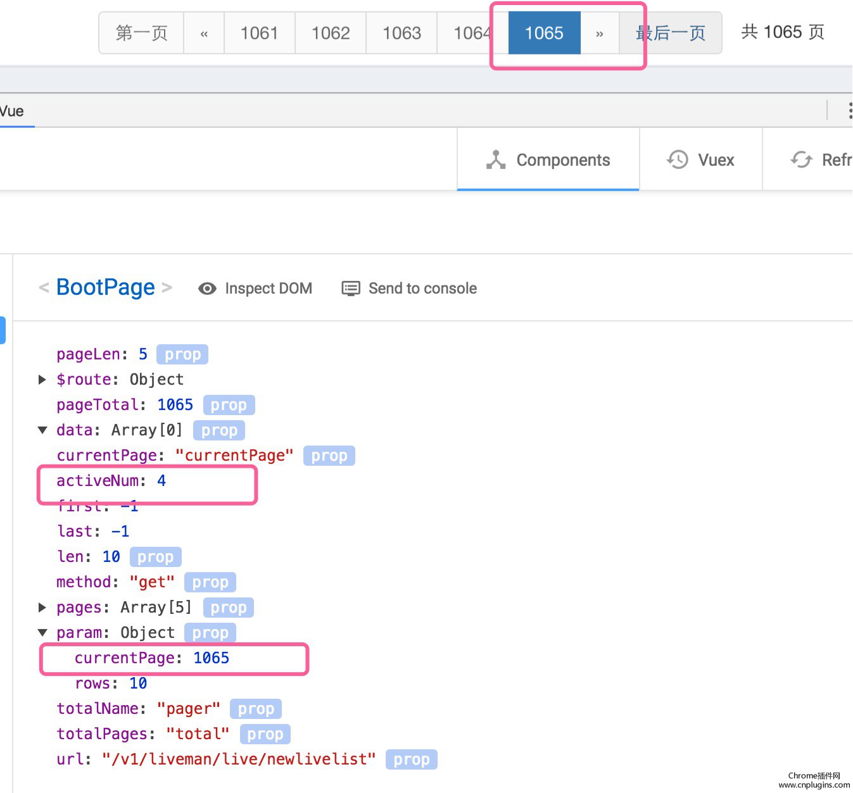Collapse the data Array[0] entry
The height and width of the screenshot is (793, 853).
click(x=42, y=430)
